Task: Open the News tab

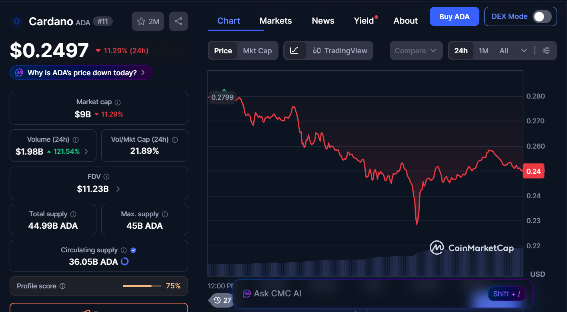Action: coord(323,20)
